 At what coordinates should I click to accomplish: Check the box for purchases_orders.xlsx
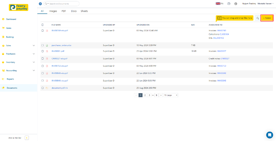click(x=43, y=45)
